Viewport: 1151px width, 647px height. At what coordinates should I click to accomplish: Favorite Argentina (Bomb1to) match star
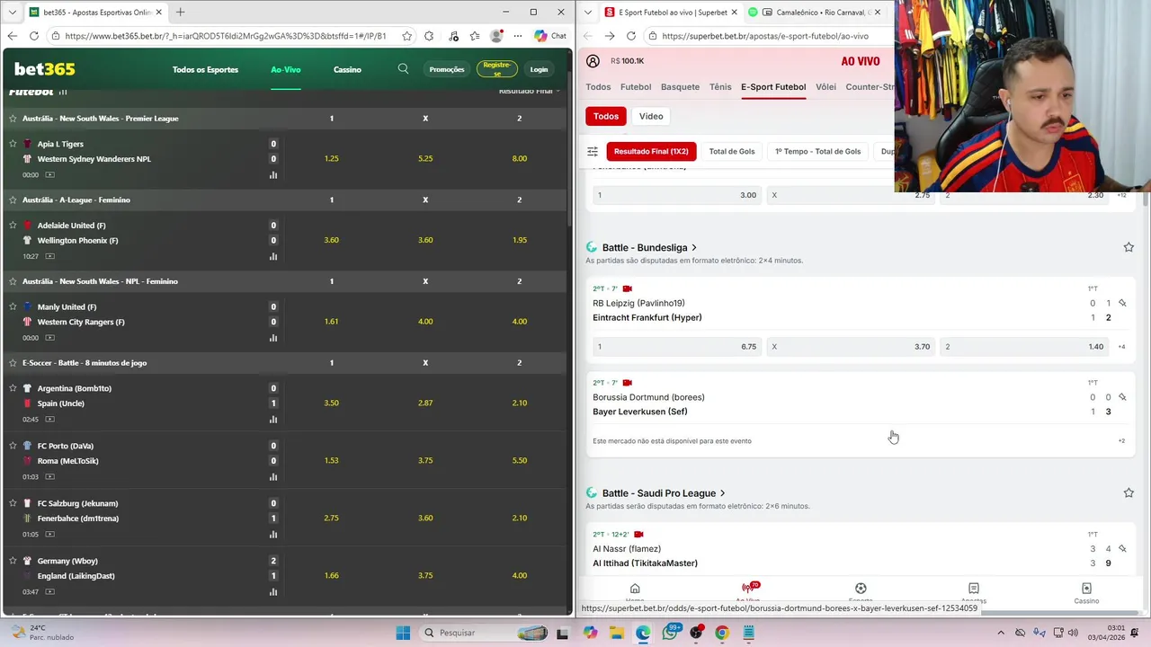pyautogui.click(x=13, y=388)
